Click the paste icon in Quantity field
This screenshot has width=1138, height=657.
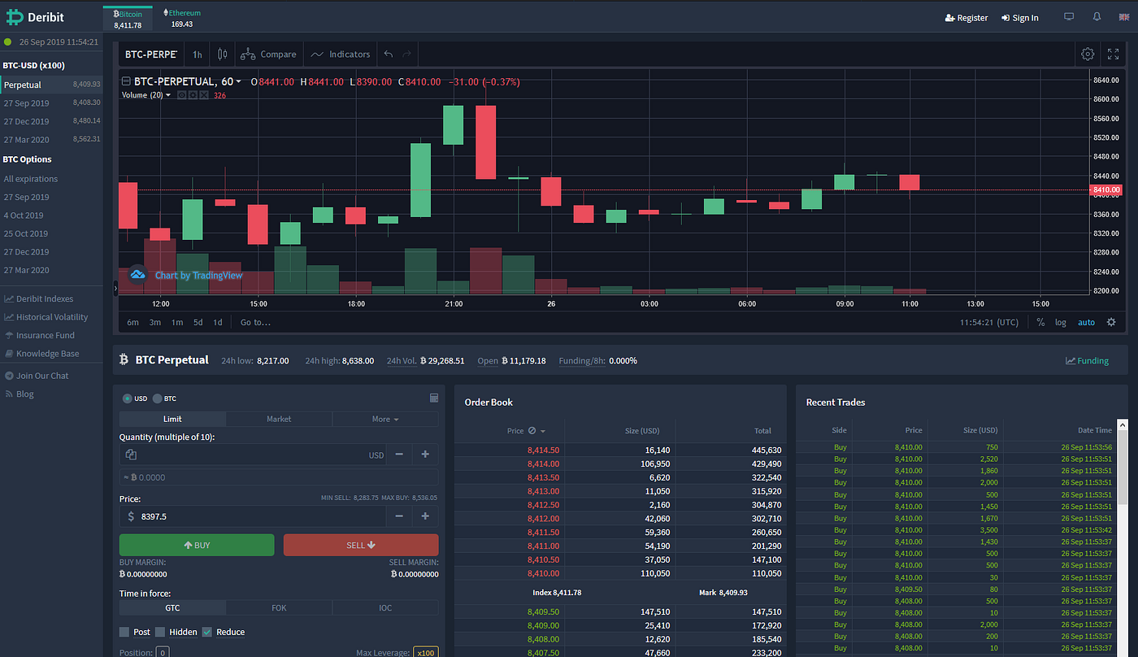click(131, 455)
